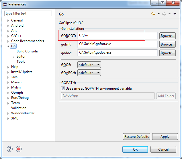This screenshot has height=159, width=182.
Task: Confirm preferences with OK
Action: click(135, 149)
